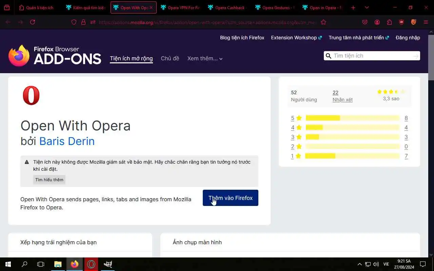Open the Nhận xét reviews link
434x271 pixels.
(x=342, y=100)
